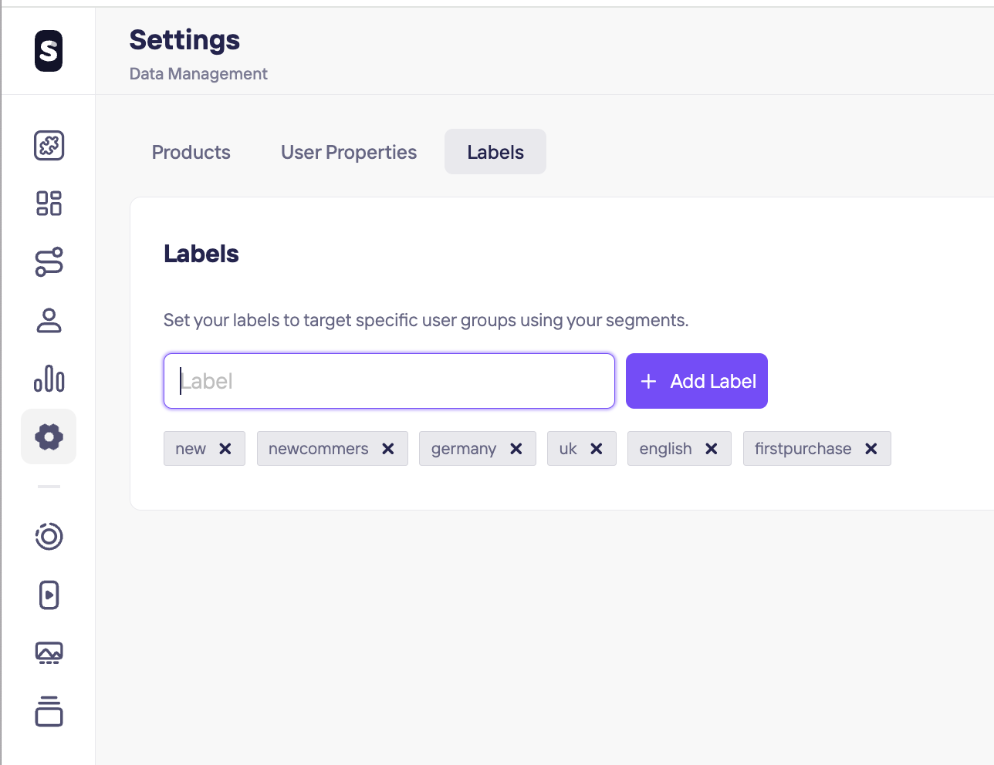Remove the "firstpurchase" label
The width and height of the screenshot is (994, 765).
coord(871,449)
